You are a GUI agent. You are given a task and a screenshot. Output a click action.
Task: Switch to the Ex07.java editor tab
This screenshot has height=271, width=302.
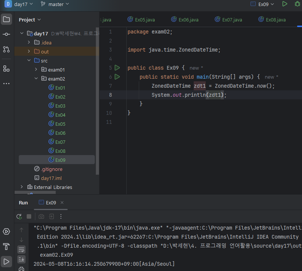(228, 20)
